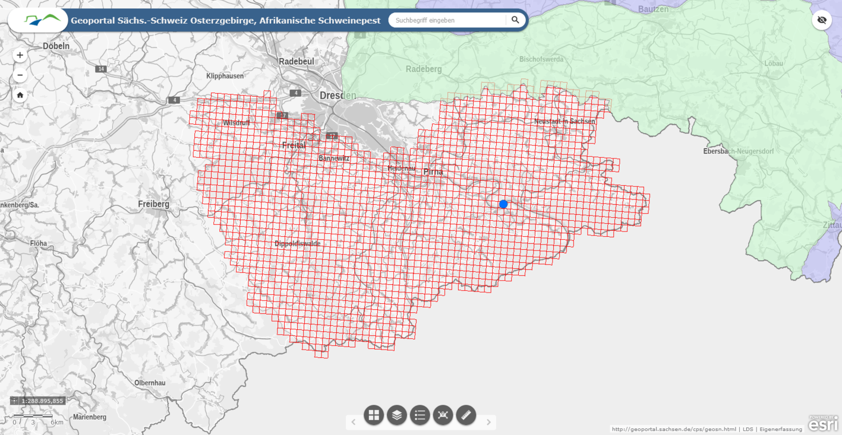Zoom in with the plus button
The height and width of the screenshot is (435, 842).
pos(20,55)
